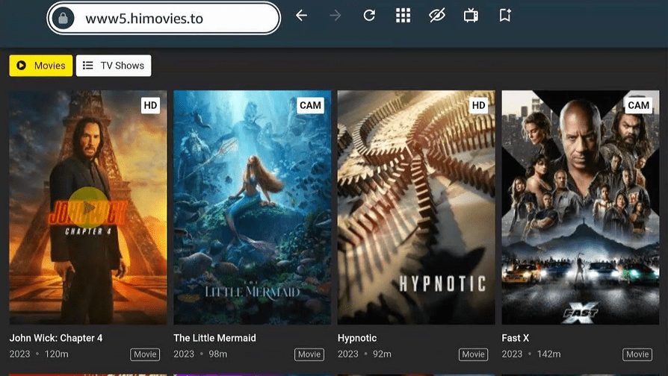Click HD badge on Hypnotic poster
Screen dimensions: 668x376
click(478, 105)
